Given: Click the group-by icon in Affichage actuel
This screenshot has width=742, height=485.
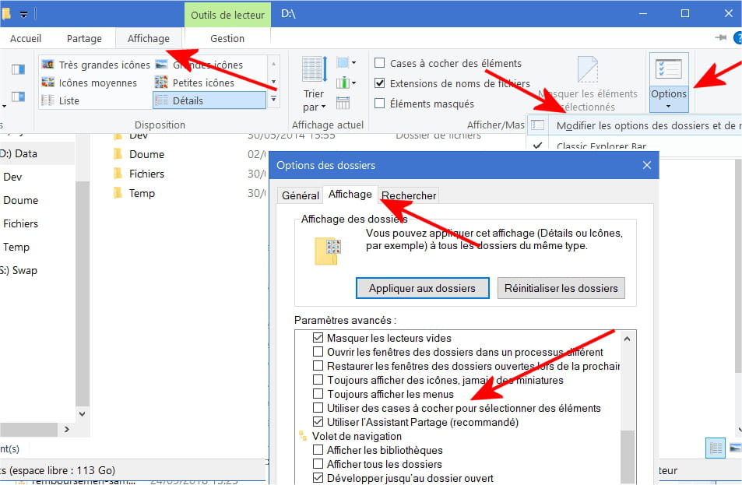Looking at the screenshot, I should click(343, 62).
